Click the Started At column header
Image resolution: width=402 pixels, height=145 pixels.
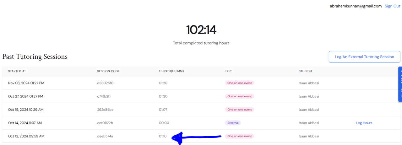tap(17, 71)
